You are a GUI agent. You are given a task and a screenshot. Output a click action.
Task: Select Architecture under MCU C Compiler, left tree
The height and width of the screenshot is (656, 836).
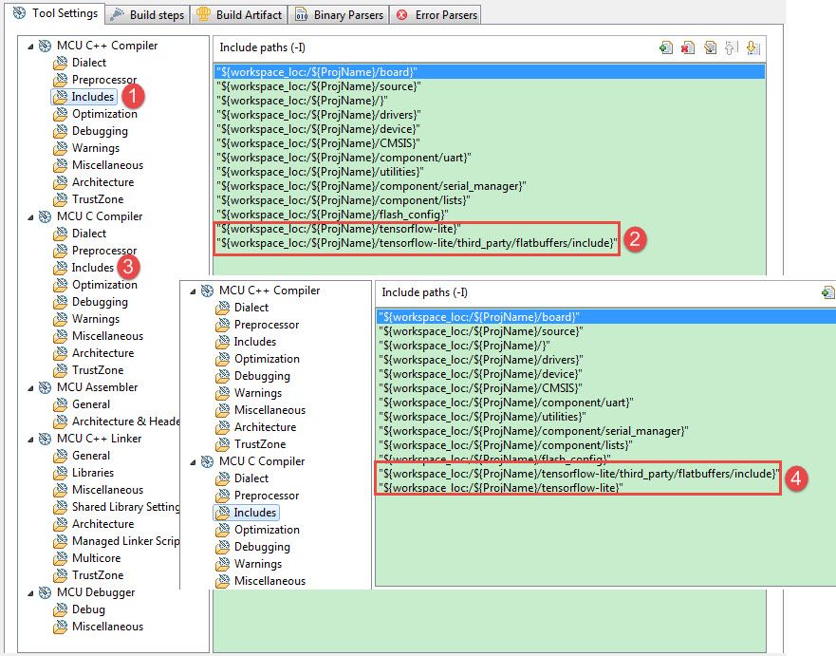94,352
